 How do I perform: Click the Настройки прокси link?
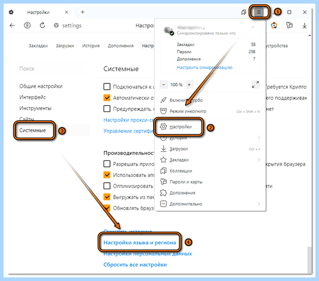(x=129, y=120)
